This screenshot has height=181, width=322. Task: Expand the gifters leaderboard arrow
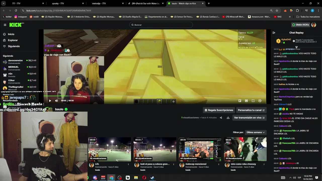coord(296,47)
